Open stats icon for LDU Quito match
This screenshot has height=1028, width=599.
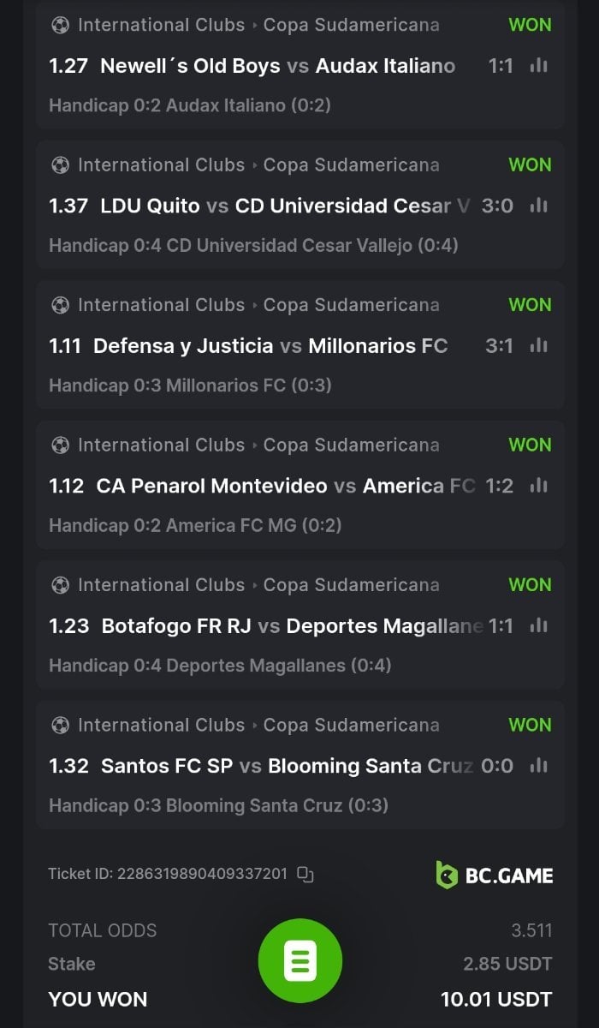click(x=538, y=206)
